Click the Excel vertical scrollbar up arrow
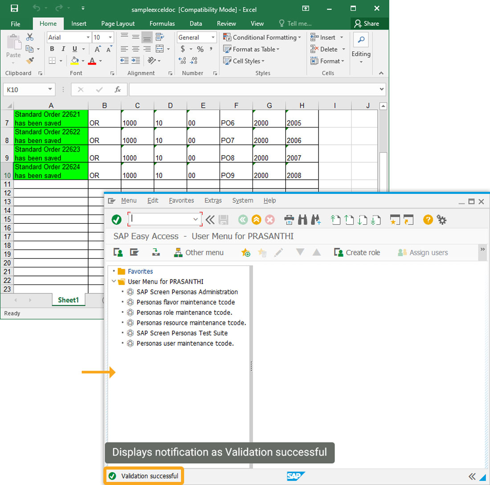Screen dimensions: 490x485 [383, 106]
